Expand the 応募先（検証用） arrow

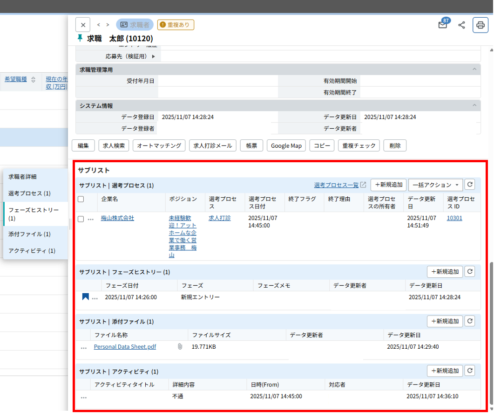point(154,56)
